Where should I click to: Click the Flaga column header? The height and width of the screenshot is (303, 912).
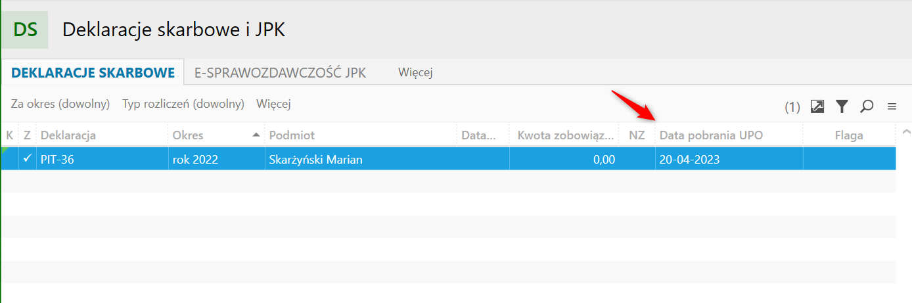(849, 135)
